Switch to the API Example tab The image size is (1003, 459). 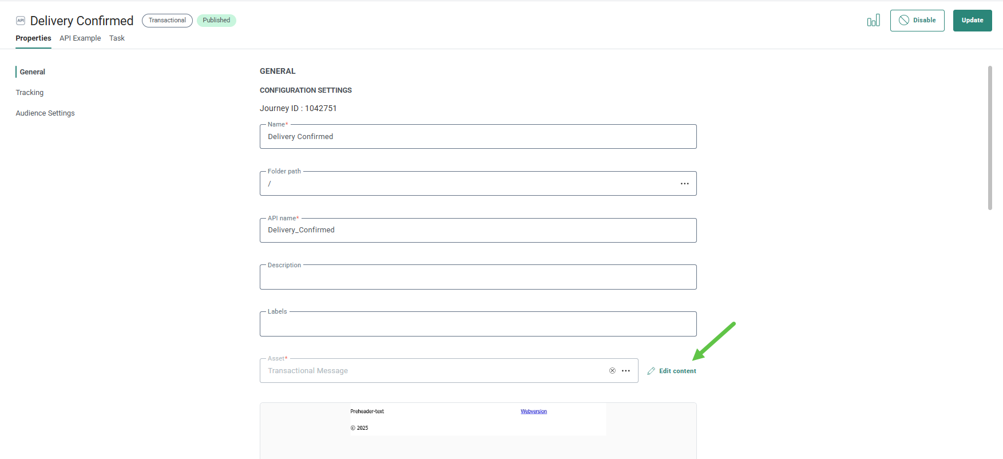tap(80, 38)
